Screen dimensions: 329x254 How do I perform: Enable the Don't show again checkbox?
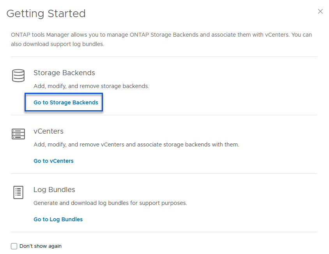coord(14,246)
